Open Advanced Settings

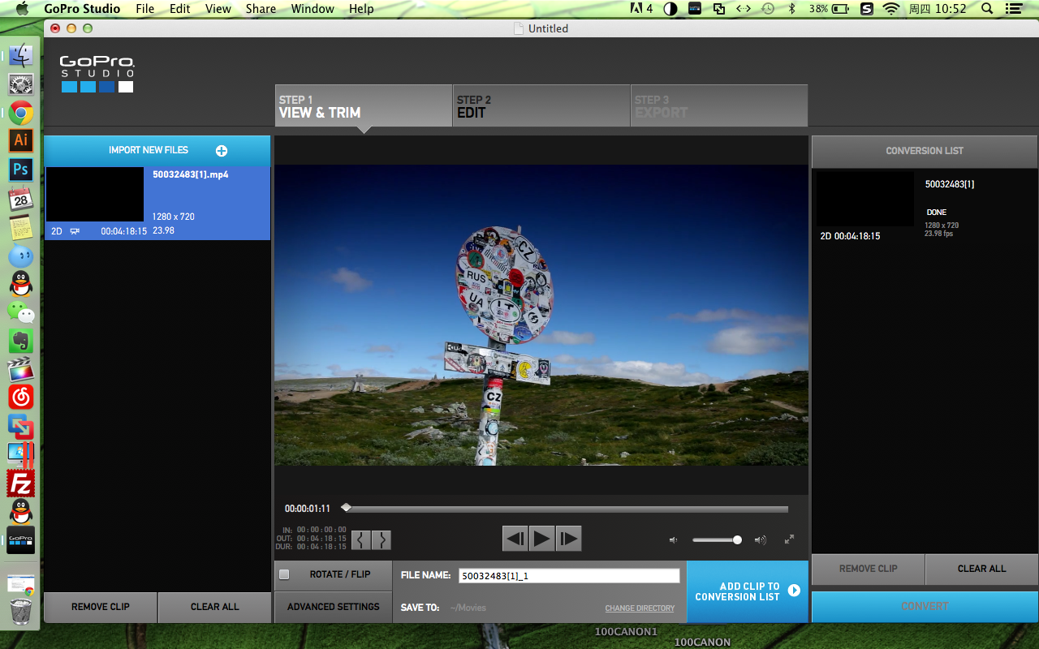pyautogui.click(x=334, y=607)
